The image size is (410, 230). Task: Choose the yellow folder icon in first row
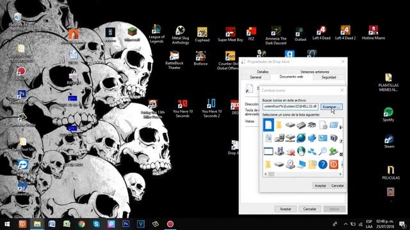tap(279, 125)
